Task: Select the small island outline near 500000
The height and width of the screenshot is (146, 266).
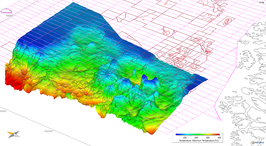Action: 6,11
